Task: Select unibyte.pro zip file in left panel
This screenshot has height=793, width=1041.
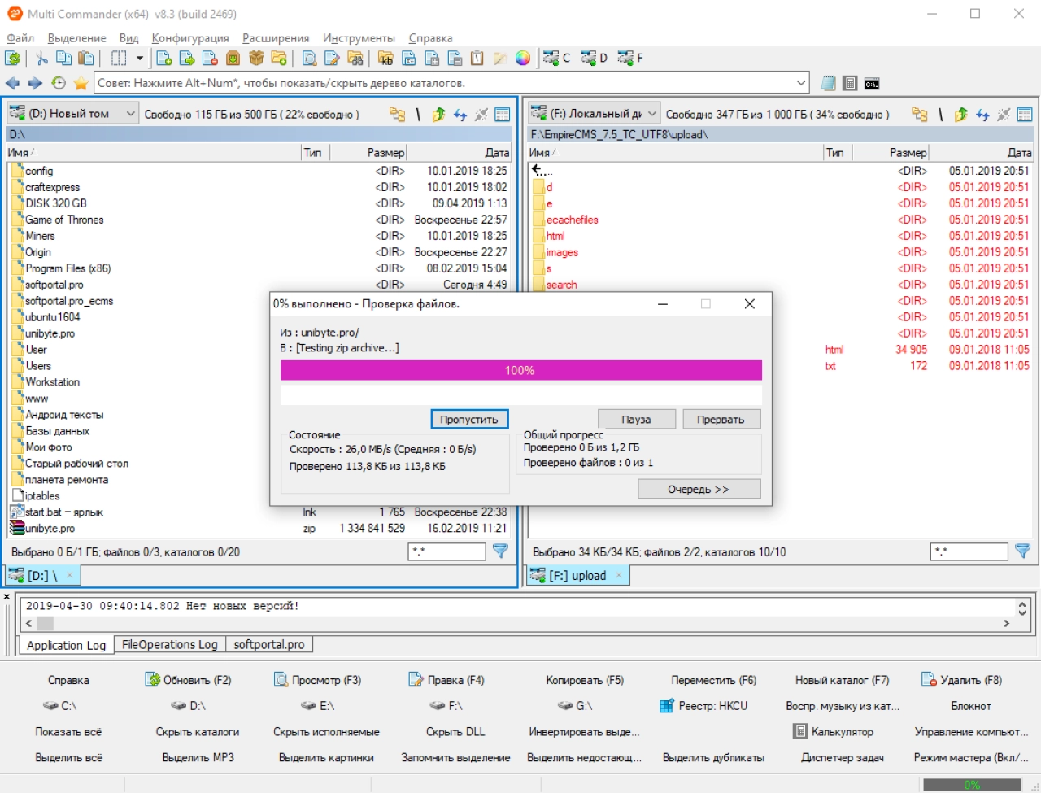Action: (259, 529)
